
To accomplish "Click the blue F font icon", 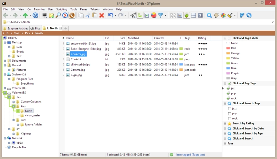I will coord(242,15).
